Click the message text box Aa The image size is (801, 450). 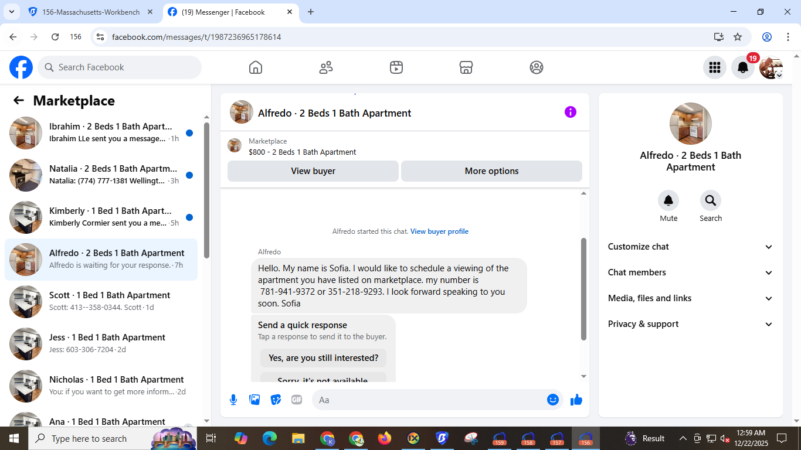428,400
